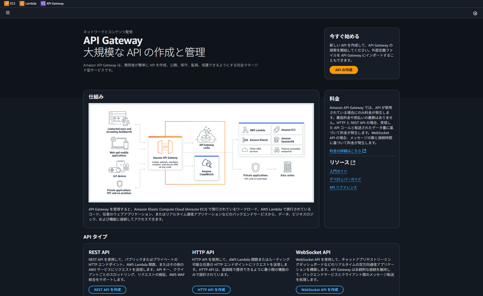Image resolution: width=483 pixels, height=296 pixels.
Task: Click left-side Private applications VPC shield icon
Action: point(119,184)
